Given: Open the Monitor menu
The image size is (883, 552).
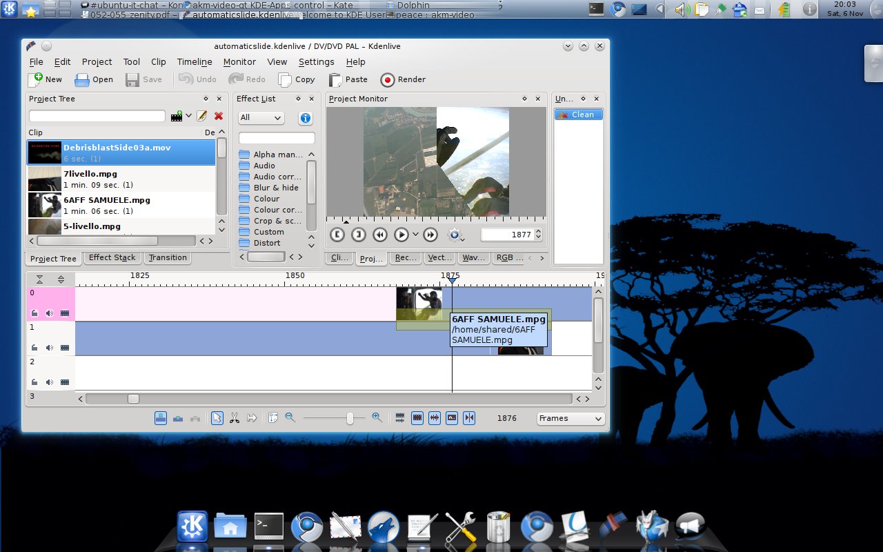Looking at the screenshot, I should [x=239, y=62].
